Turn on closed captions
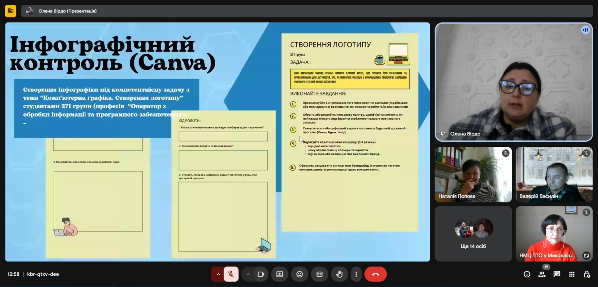 tap(319, 274)
